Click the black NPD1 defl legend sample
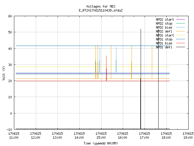The height and width of the screenshot is (146, 194). click(x=181, y=47)
